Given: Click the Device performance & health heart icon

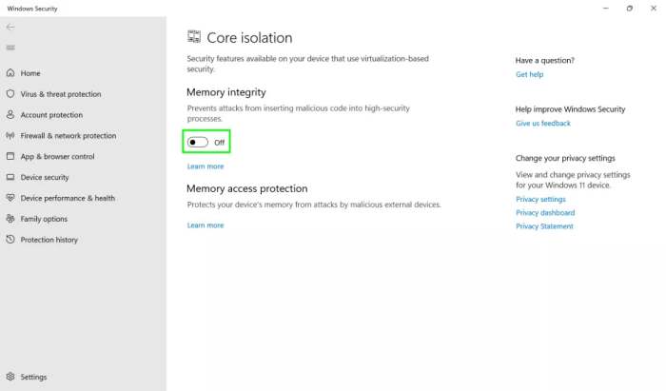Looking at the screenshot, I should pyautogui.click(x=10, y=198).
